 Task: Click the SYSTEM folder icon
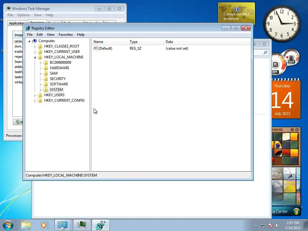46,90
